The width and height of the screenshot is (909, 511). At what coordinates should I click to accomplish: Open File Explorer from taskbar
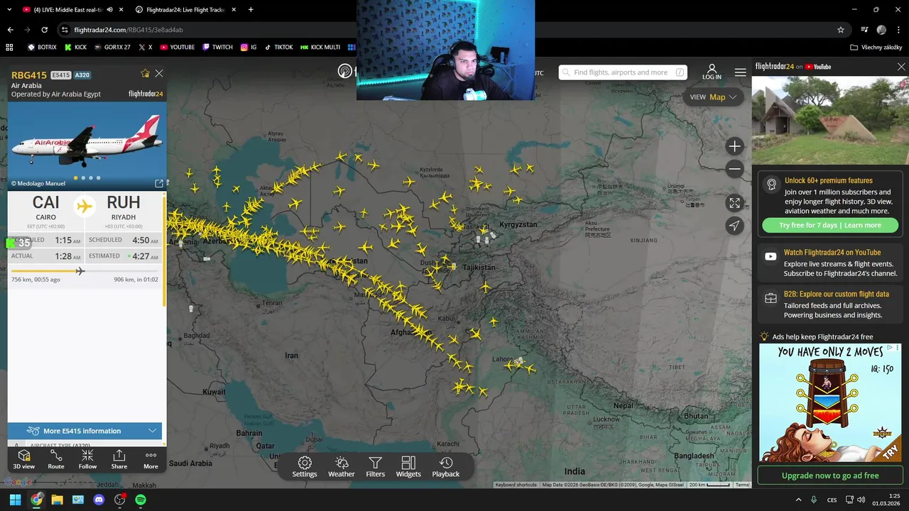click(x=57, y=500)
